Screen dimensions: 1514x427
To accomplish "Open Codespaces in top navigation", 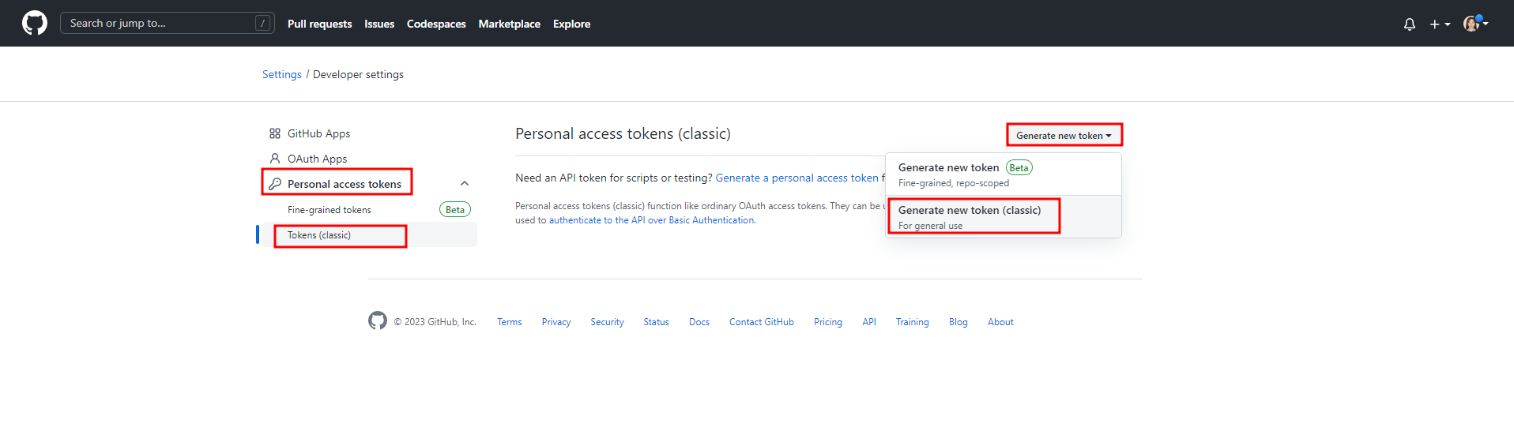I will [x=436, y=24].
